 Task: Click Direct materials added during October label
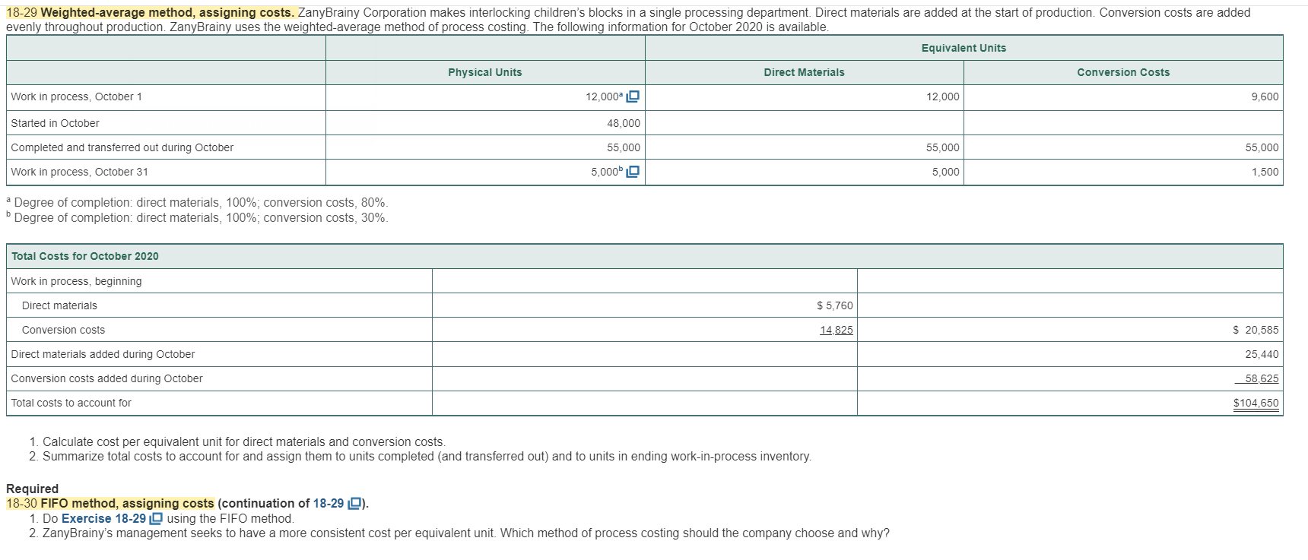(x=103, y=354)
